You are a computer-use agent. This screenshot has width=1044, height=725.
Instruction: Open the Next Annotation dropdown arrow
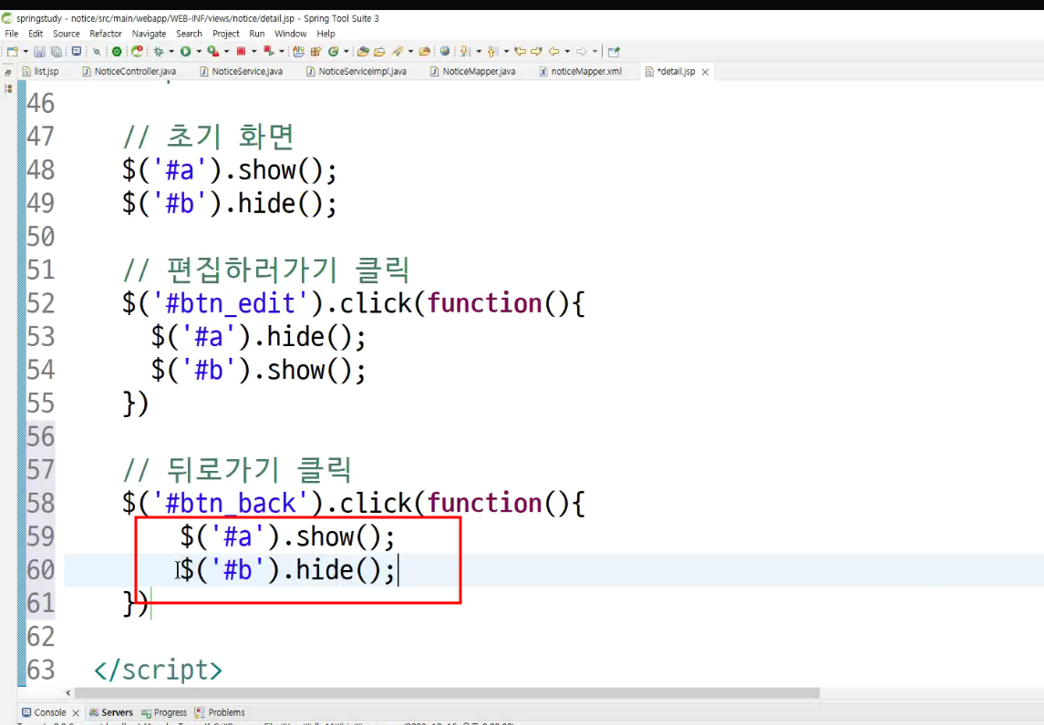point(479,51)
